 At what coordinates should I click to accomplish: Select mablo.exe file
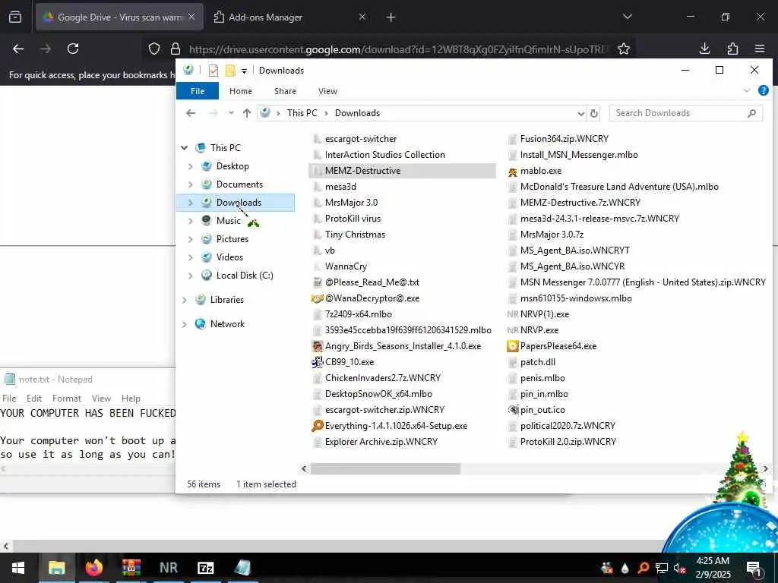click(541, 171)
